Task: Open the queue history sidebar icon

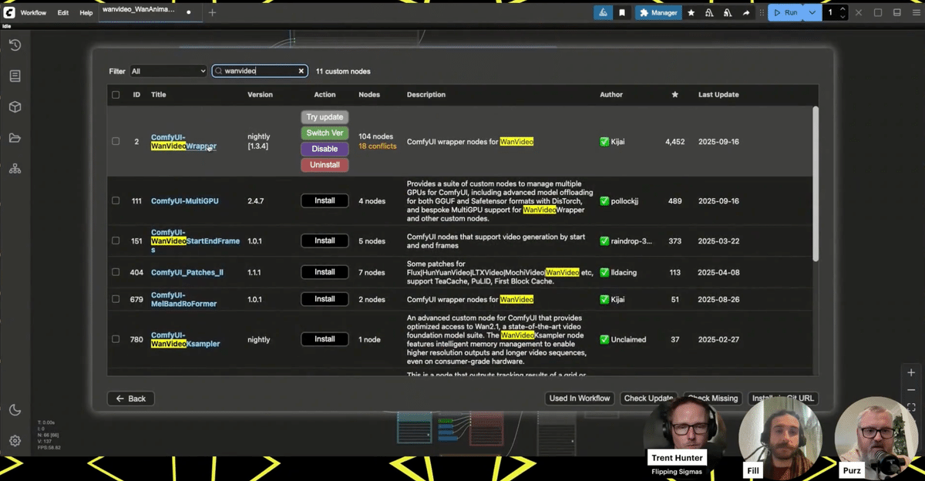Action: click(x=15, y=45)
